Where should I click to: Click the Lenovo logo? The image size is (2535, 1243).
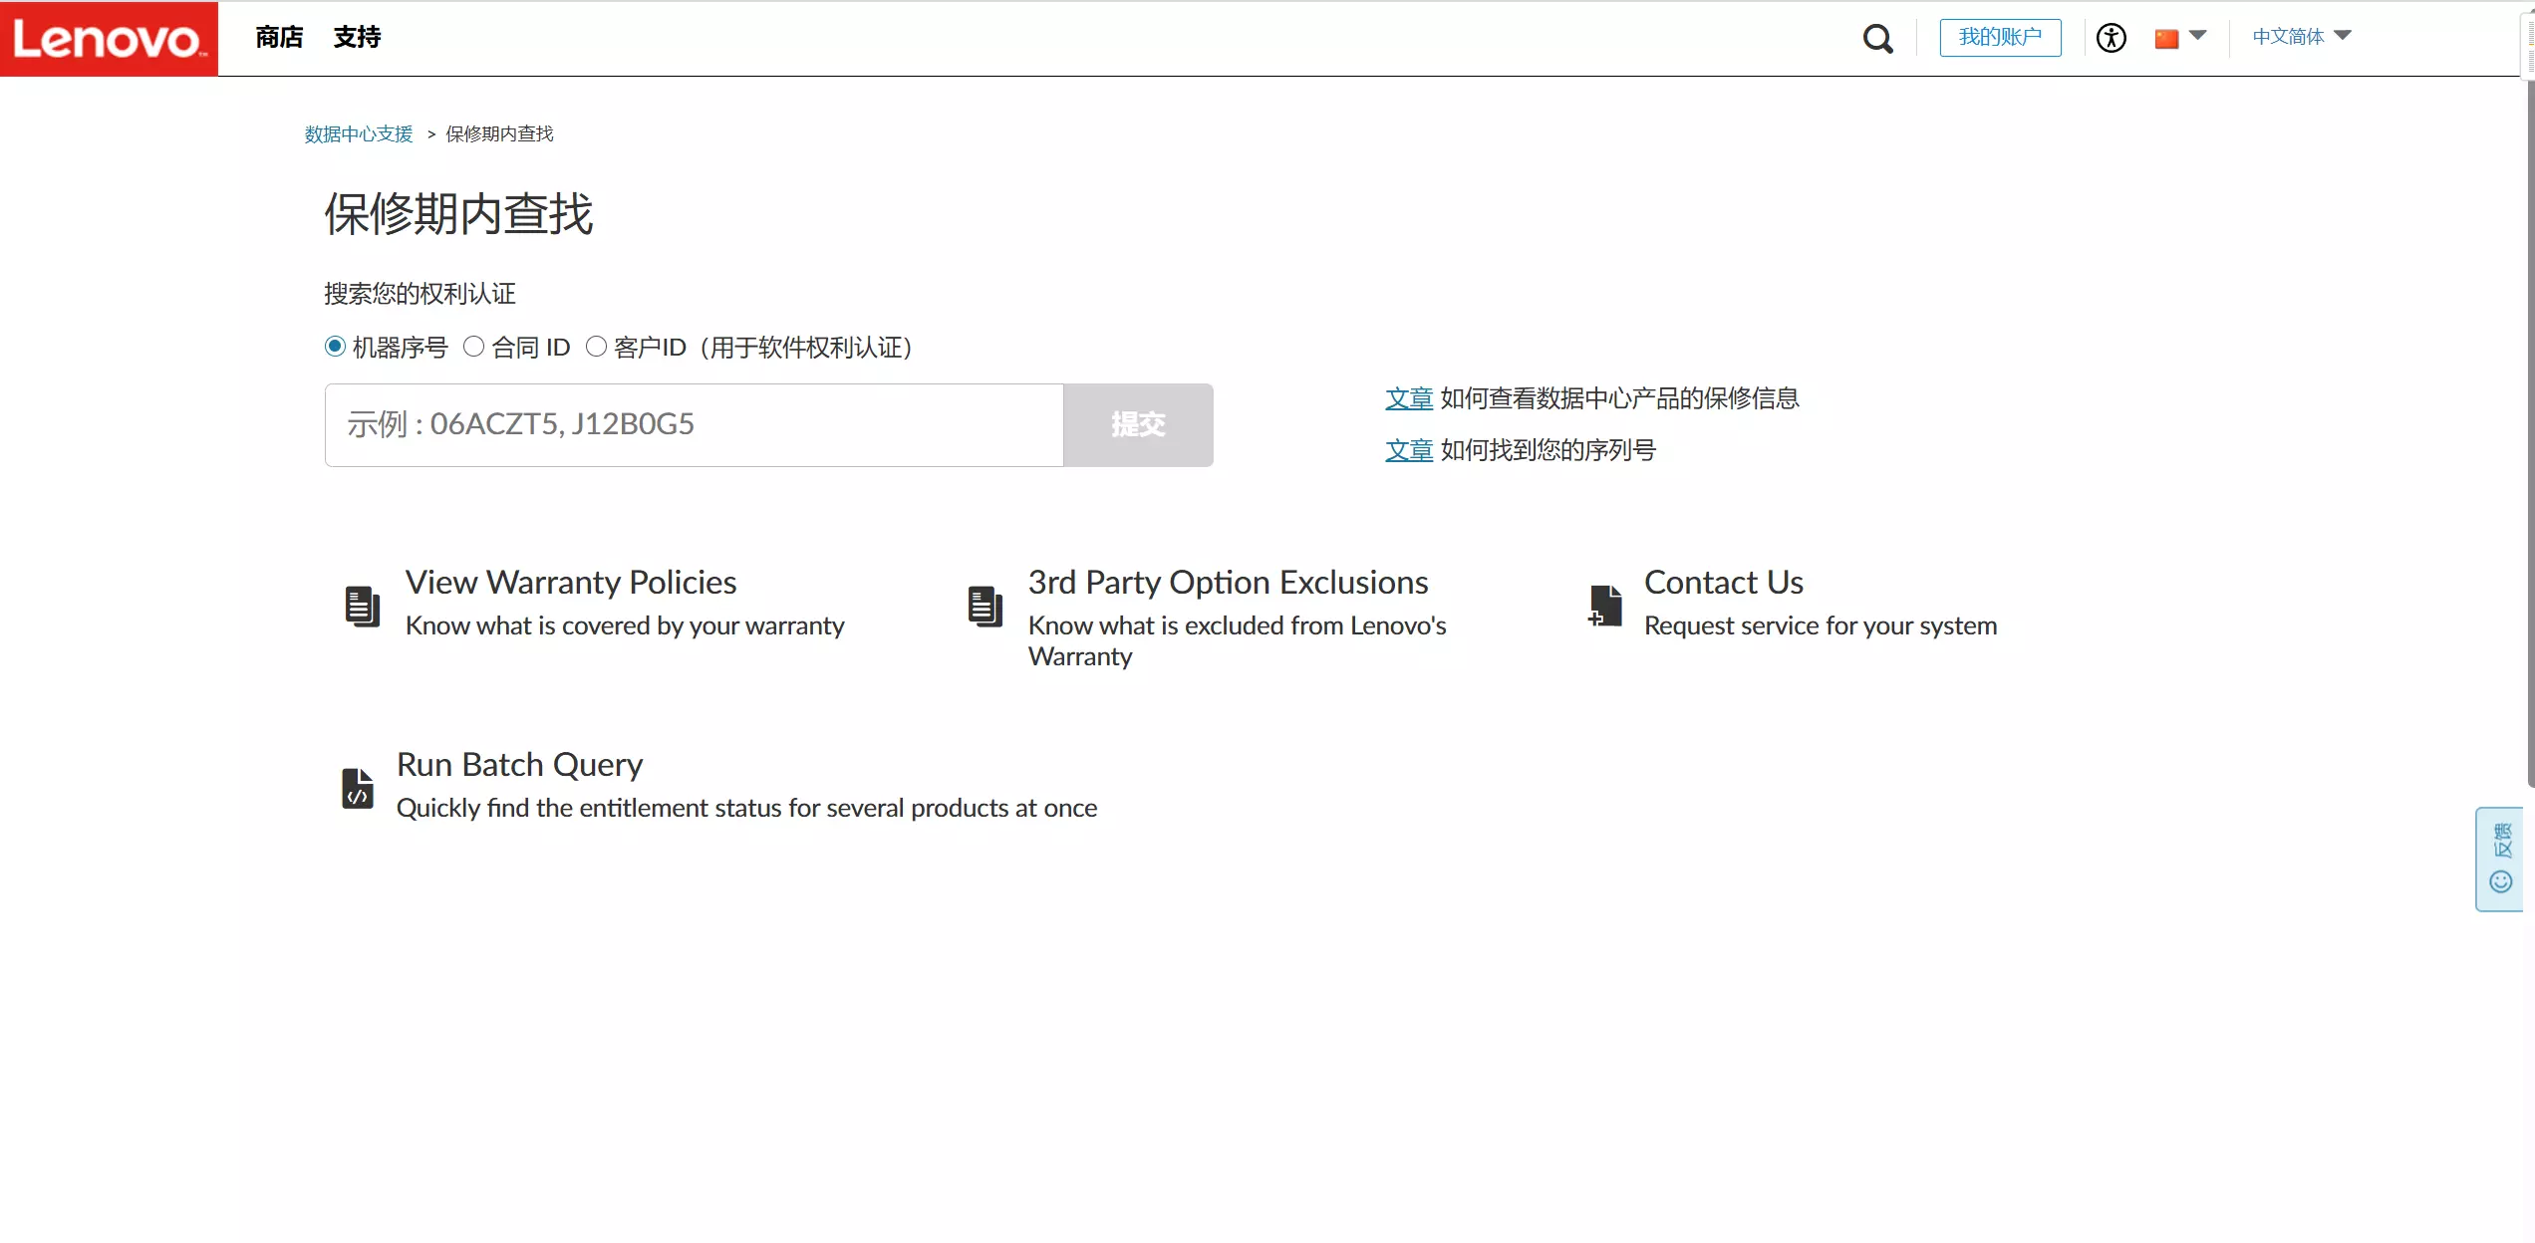(109, 39)
